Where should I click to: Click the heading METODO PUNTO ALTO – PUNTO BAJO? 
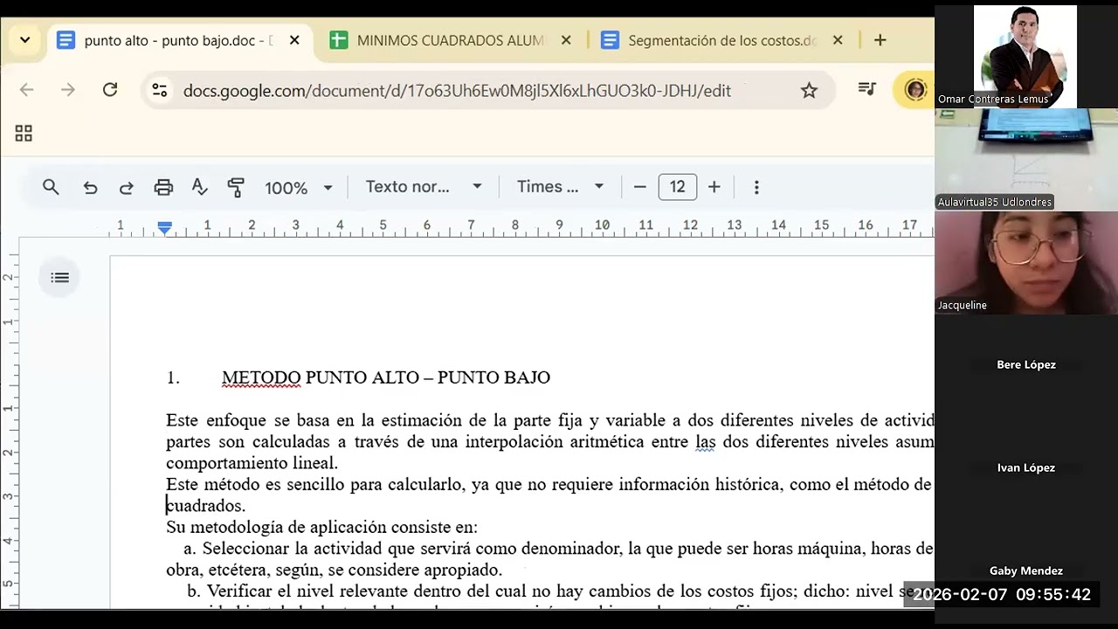[x=386, y=377]
